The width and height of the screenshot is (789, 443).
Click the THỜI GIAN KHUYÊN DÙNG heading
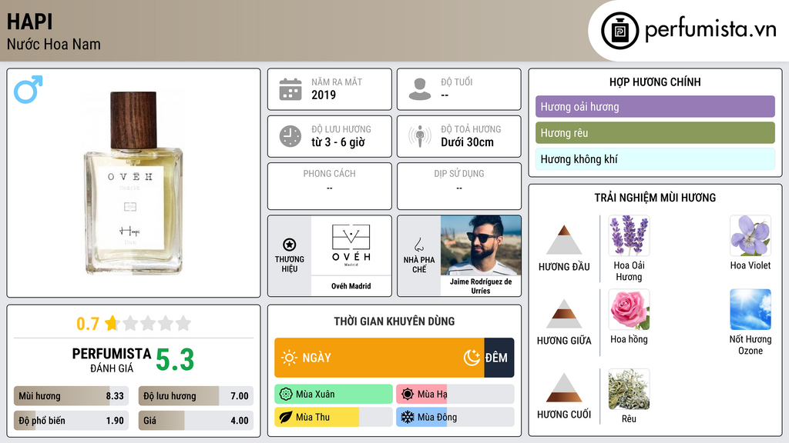tap(394, 321)
